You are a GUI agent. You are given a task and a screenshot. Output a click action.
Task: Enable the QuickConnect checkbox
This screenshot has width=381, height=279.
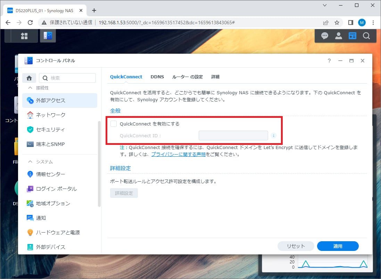[114, 124]
